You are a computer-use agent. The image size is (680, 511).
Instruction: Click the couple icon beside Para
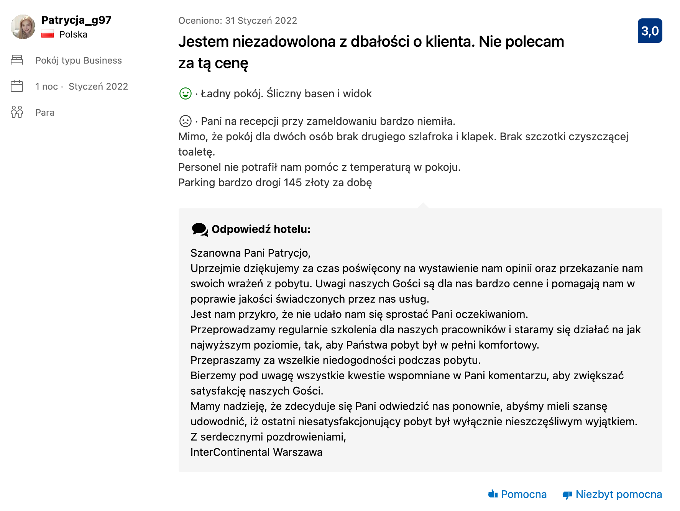17,112
